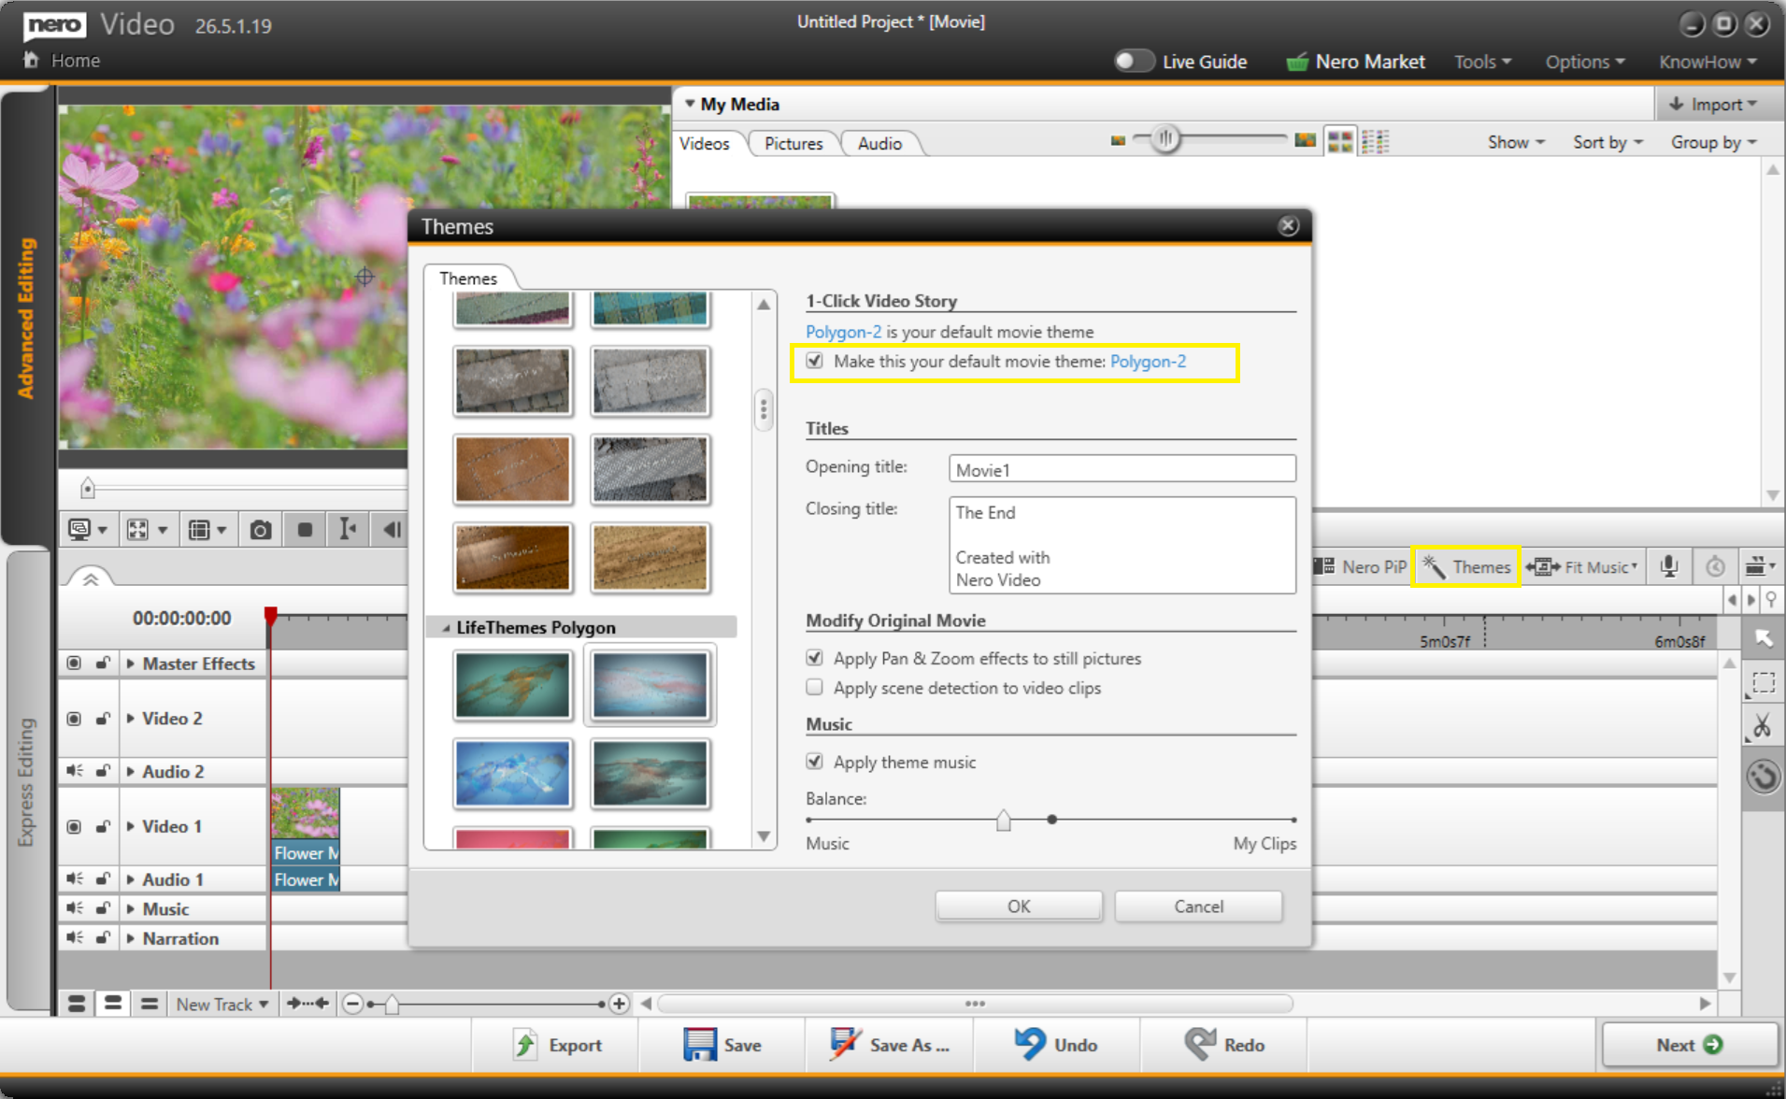Switch to the Pictures tab
This screenshot has height=1099, width=1786.
[793, 143]
